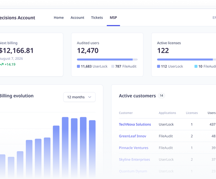Switch to the Account tab

pyautogui.click(x=77, y=17)
